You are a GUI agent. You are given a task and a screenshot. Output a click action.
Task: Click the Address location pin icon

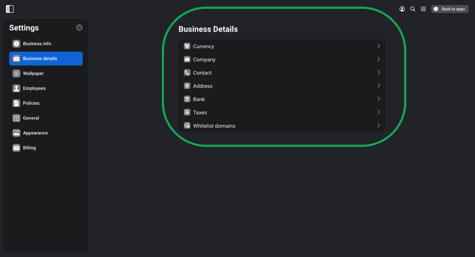click(x=187, y=86)
